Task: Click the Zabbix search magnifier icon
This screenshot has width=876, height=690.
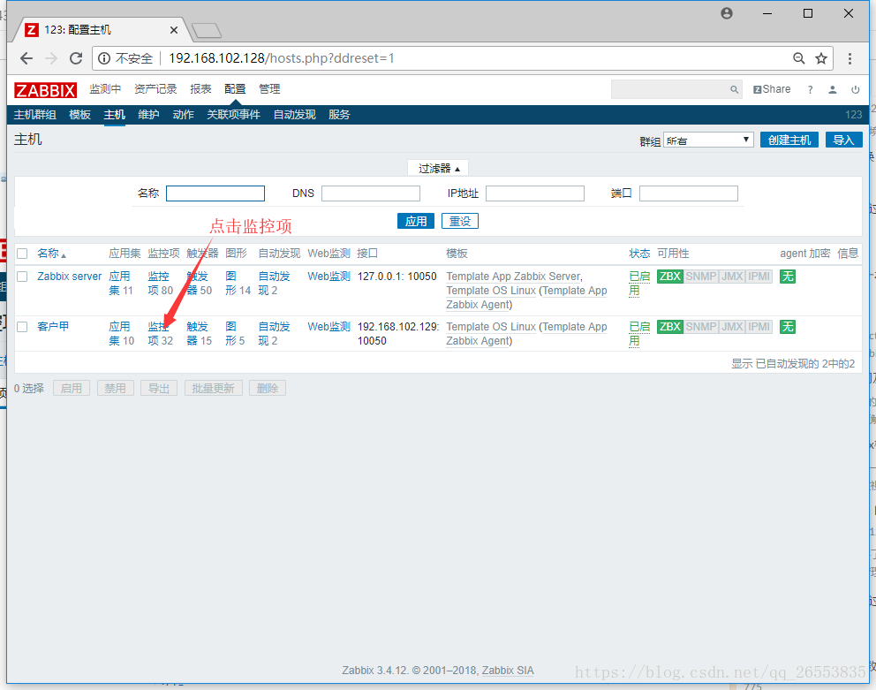Action: (734, 89)
